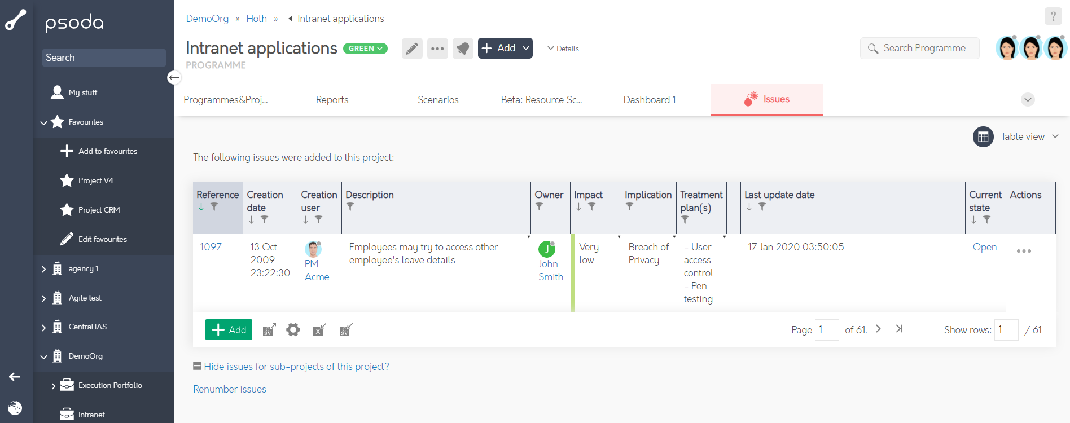The width and height of the screenshot is (1070, 423).
Task: Open the three-dots more options button
Action: click(437, 49)
